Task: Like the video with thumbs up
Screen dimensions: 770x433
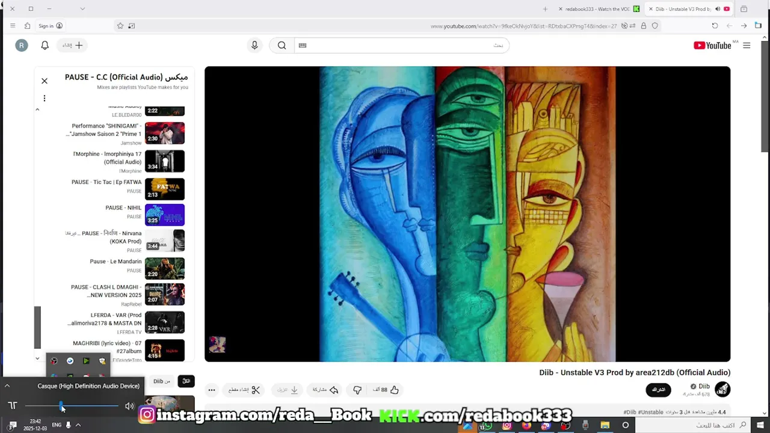Action: coord(386,390)
